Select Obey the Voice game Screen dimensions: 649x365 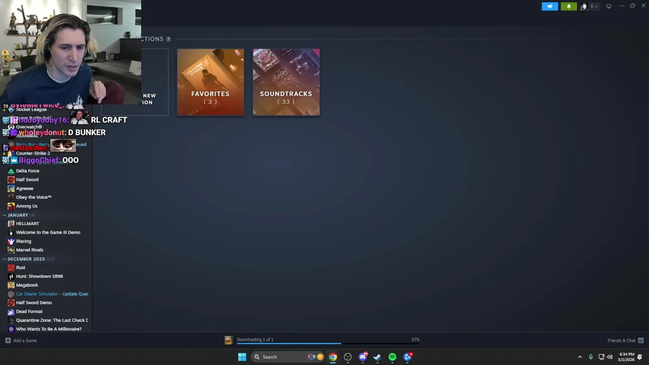(x=33, y=197)
